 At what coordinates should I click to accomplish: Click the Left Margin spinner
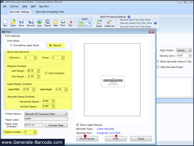(38, 71)
